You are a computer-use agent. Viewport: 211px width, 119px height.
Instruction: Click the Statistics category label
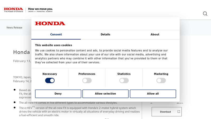(x=124, y=74)
